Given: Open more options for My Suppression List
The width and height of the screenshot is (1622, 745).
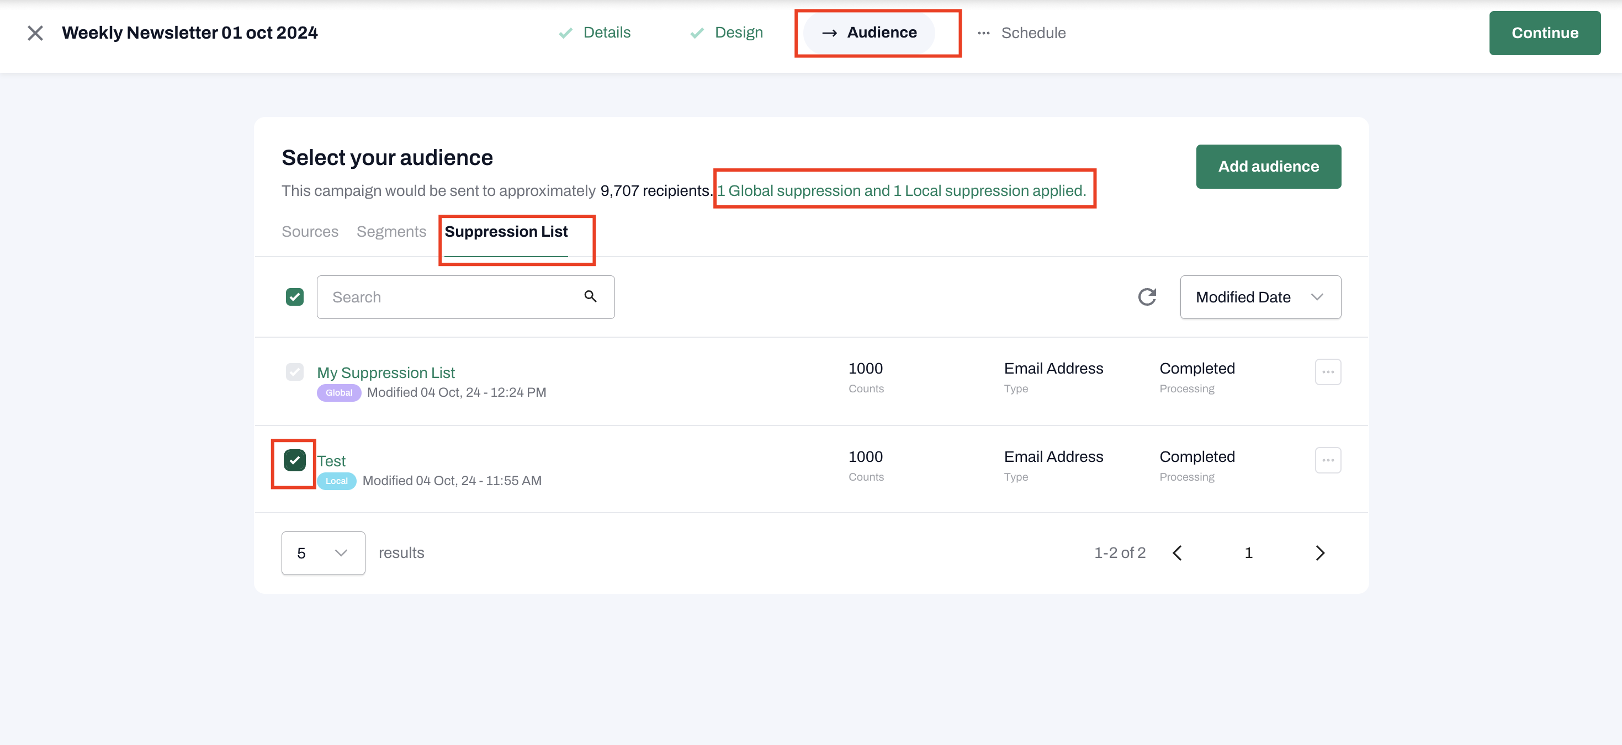Looking at the screenshot, I should pyautogui.click(x=1328, y=372).
